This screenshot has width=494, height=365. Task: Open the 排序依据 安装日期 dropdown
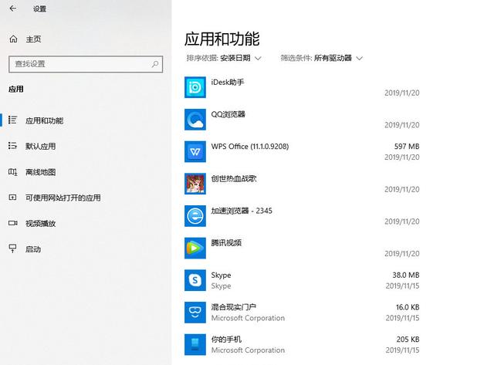point(224,58)
